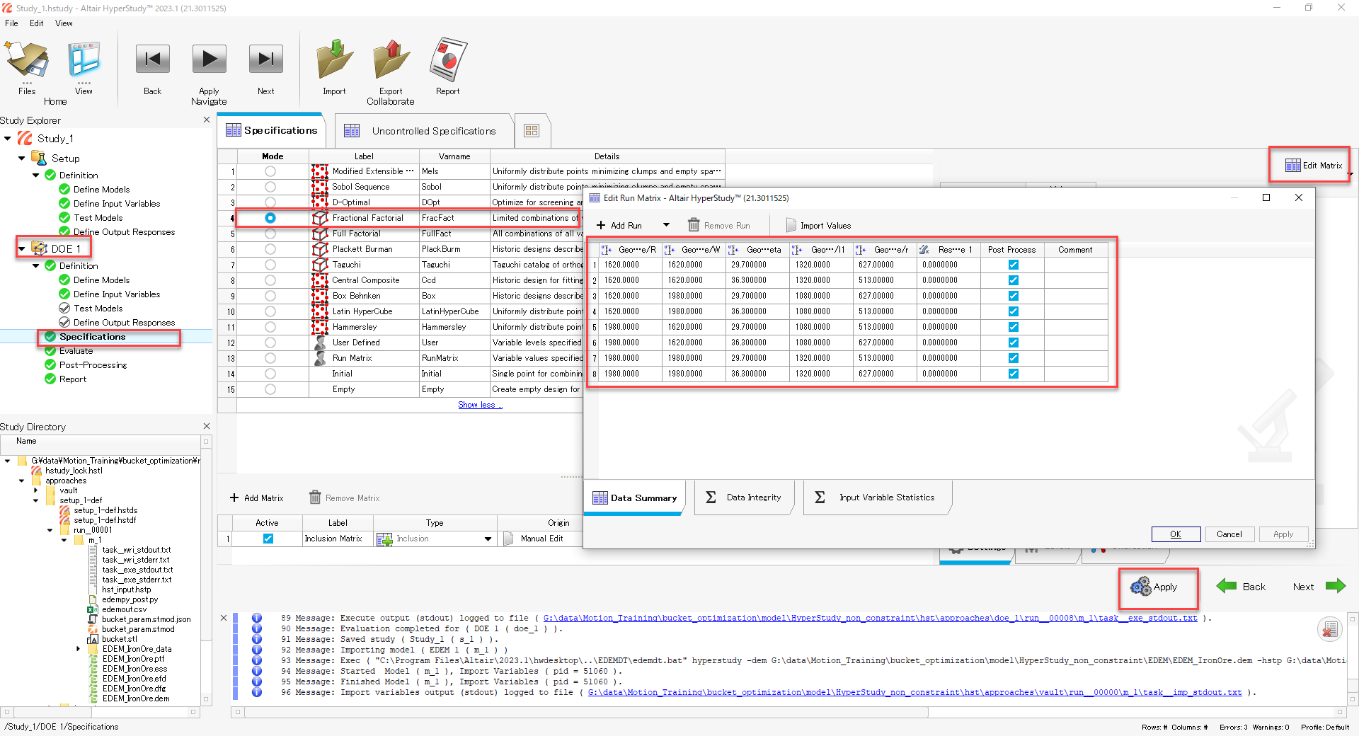The image size is (1359, 736).
Task: Click the grid layout tab icon
Action: coord(532,130)
